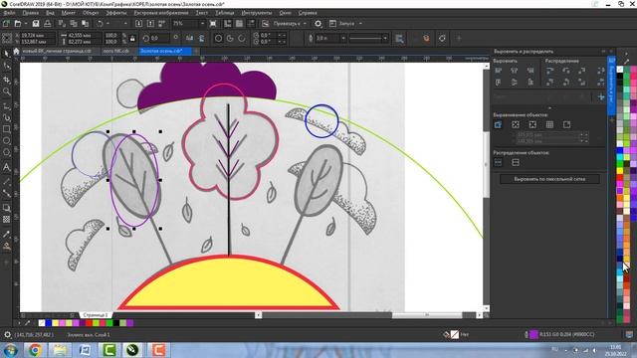The height and width of the screenshot is (358, 637).
Task: Open the Справка menu
Action: click(308, 13)
